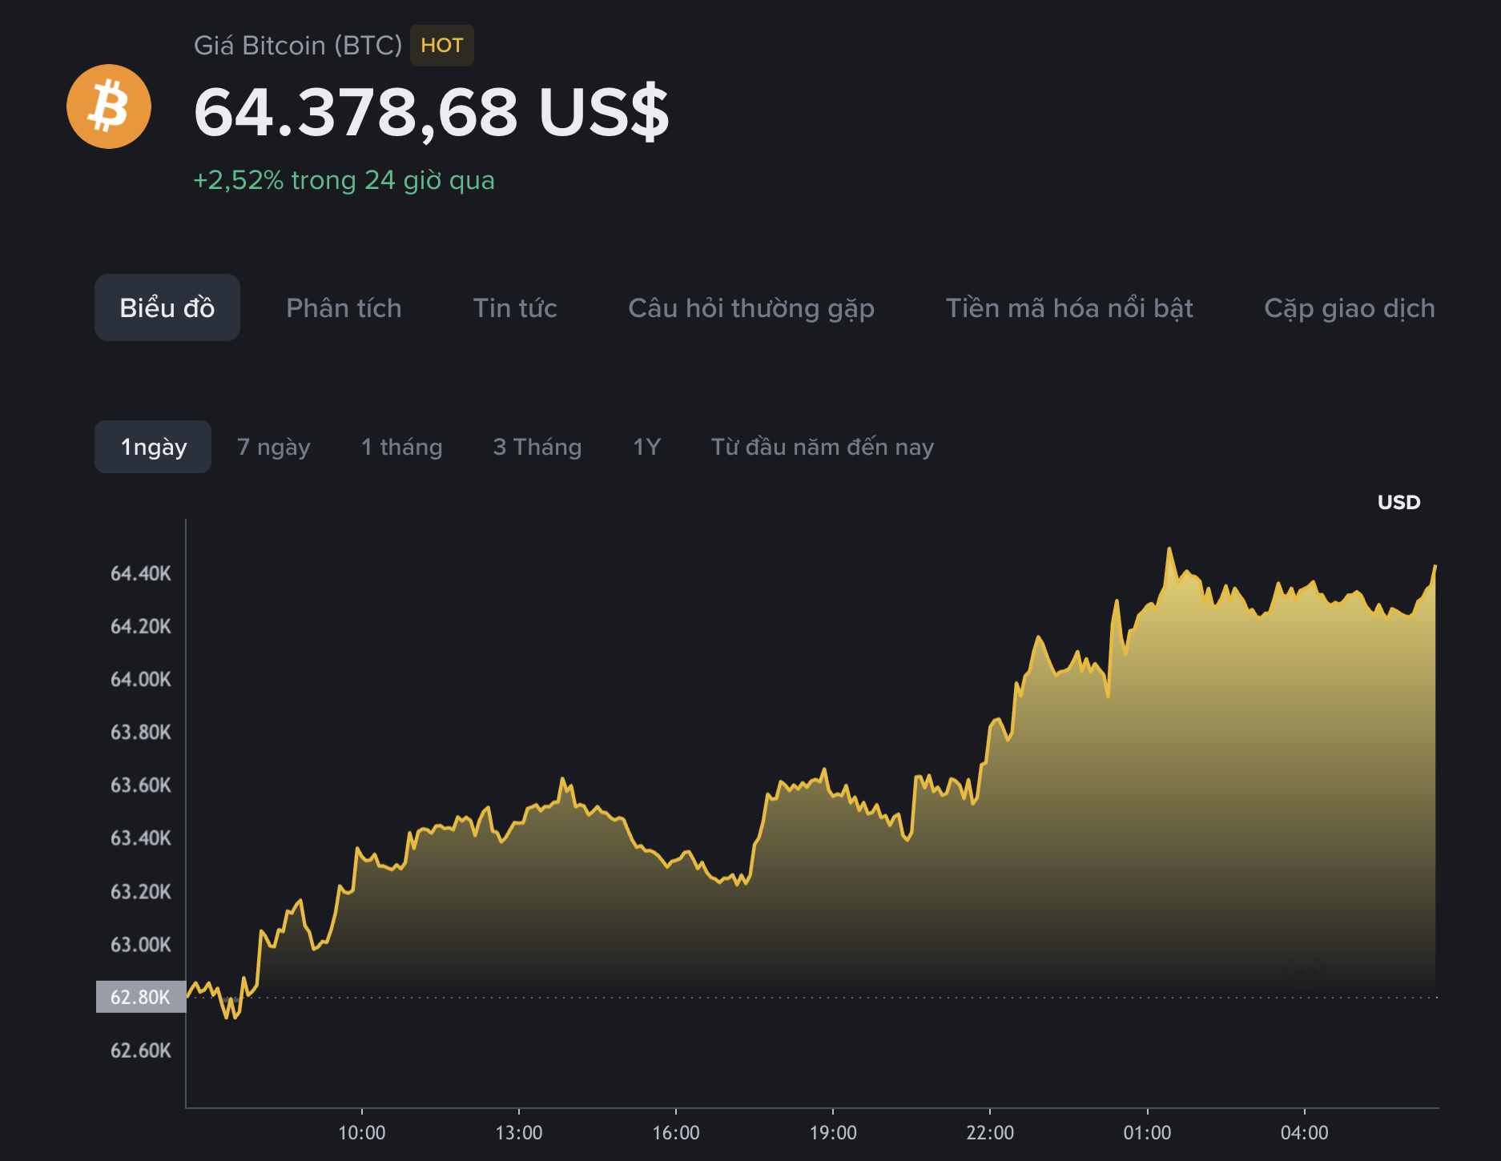Click the price 64.378,68 US$
The width and height of the screenshot is (1501, 1161).
pos(432,112)
